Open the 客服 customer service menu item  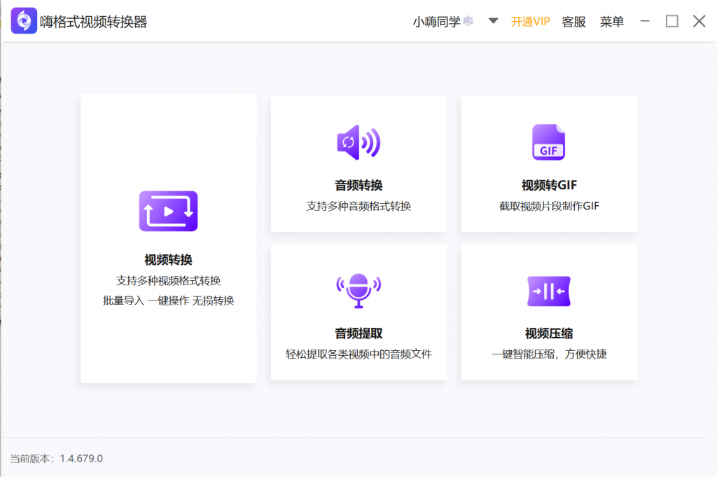click(573, 21)
